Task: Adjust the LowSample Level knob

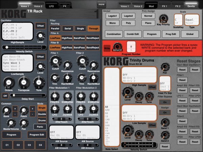Action: click(x=40, y=67)
